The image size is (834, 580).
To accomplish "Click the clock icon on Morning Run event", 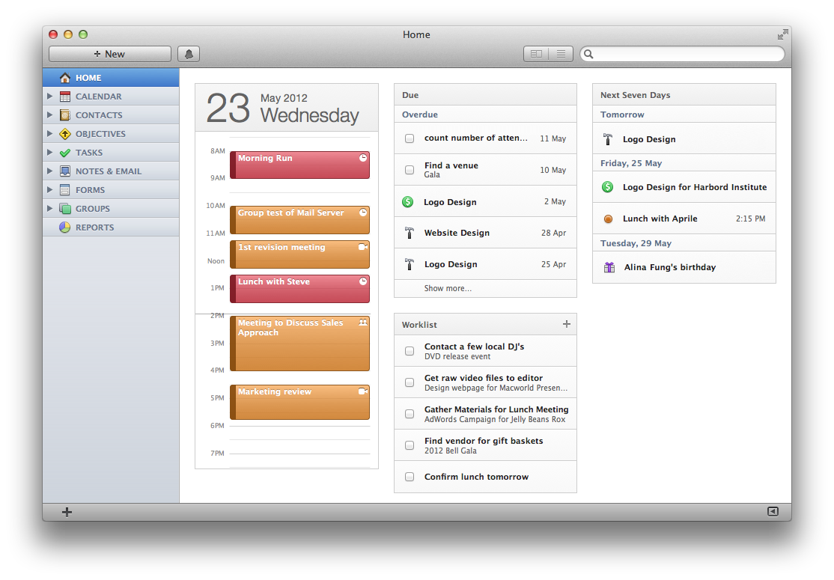I will (363, 158).
